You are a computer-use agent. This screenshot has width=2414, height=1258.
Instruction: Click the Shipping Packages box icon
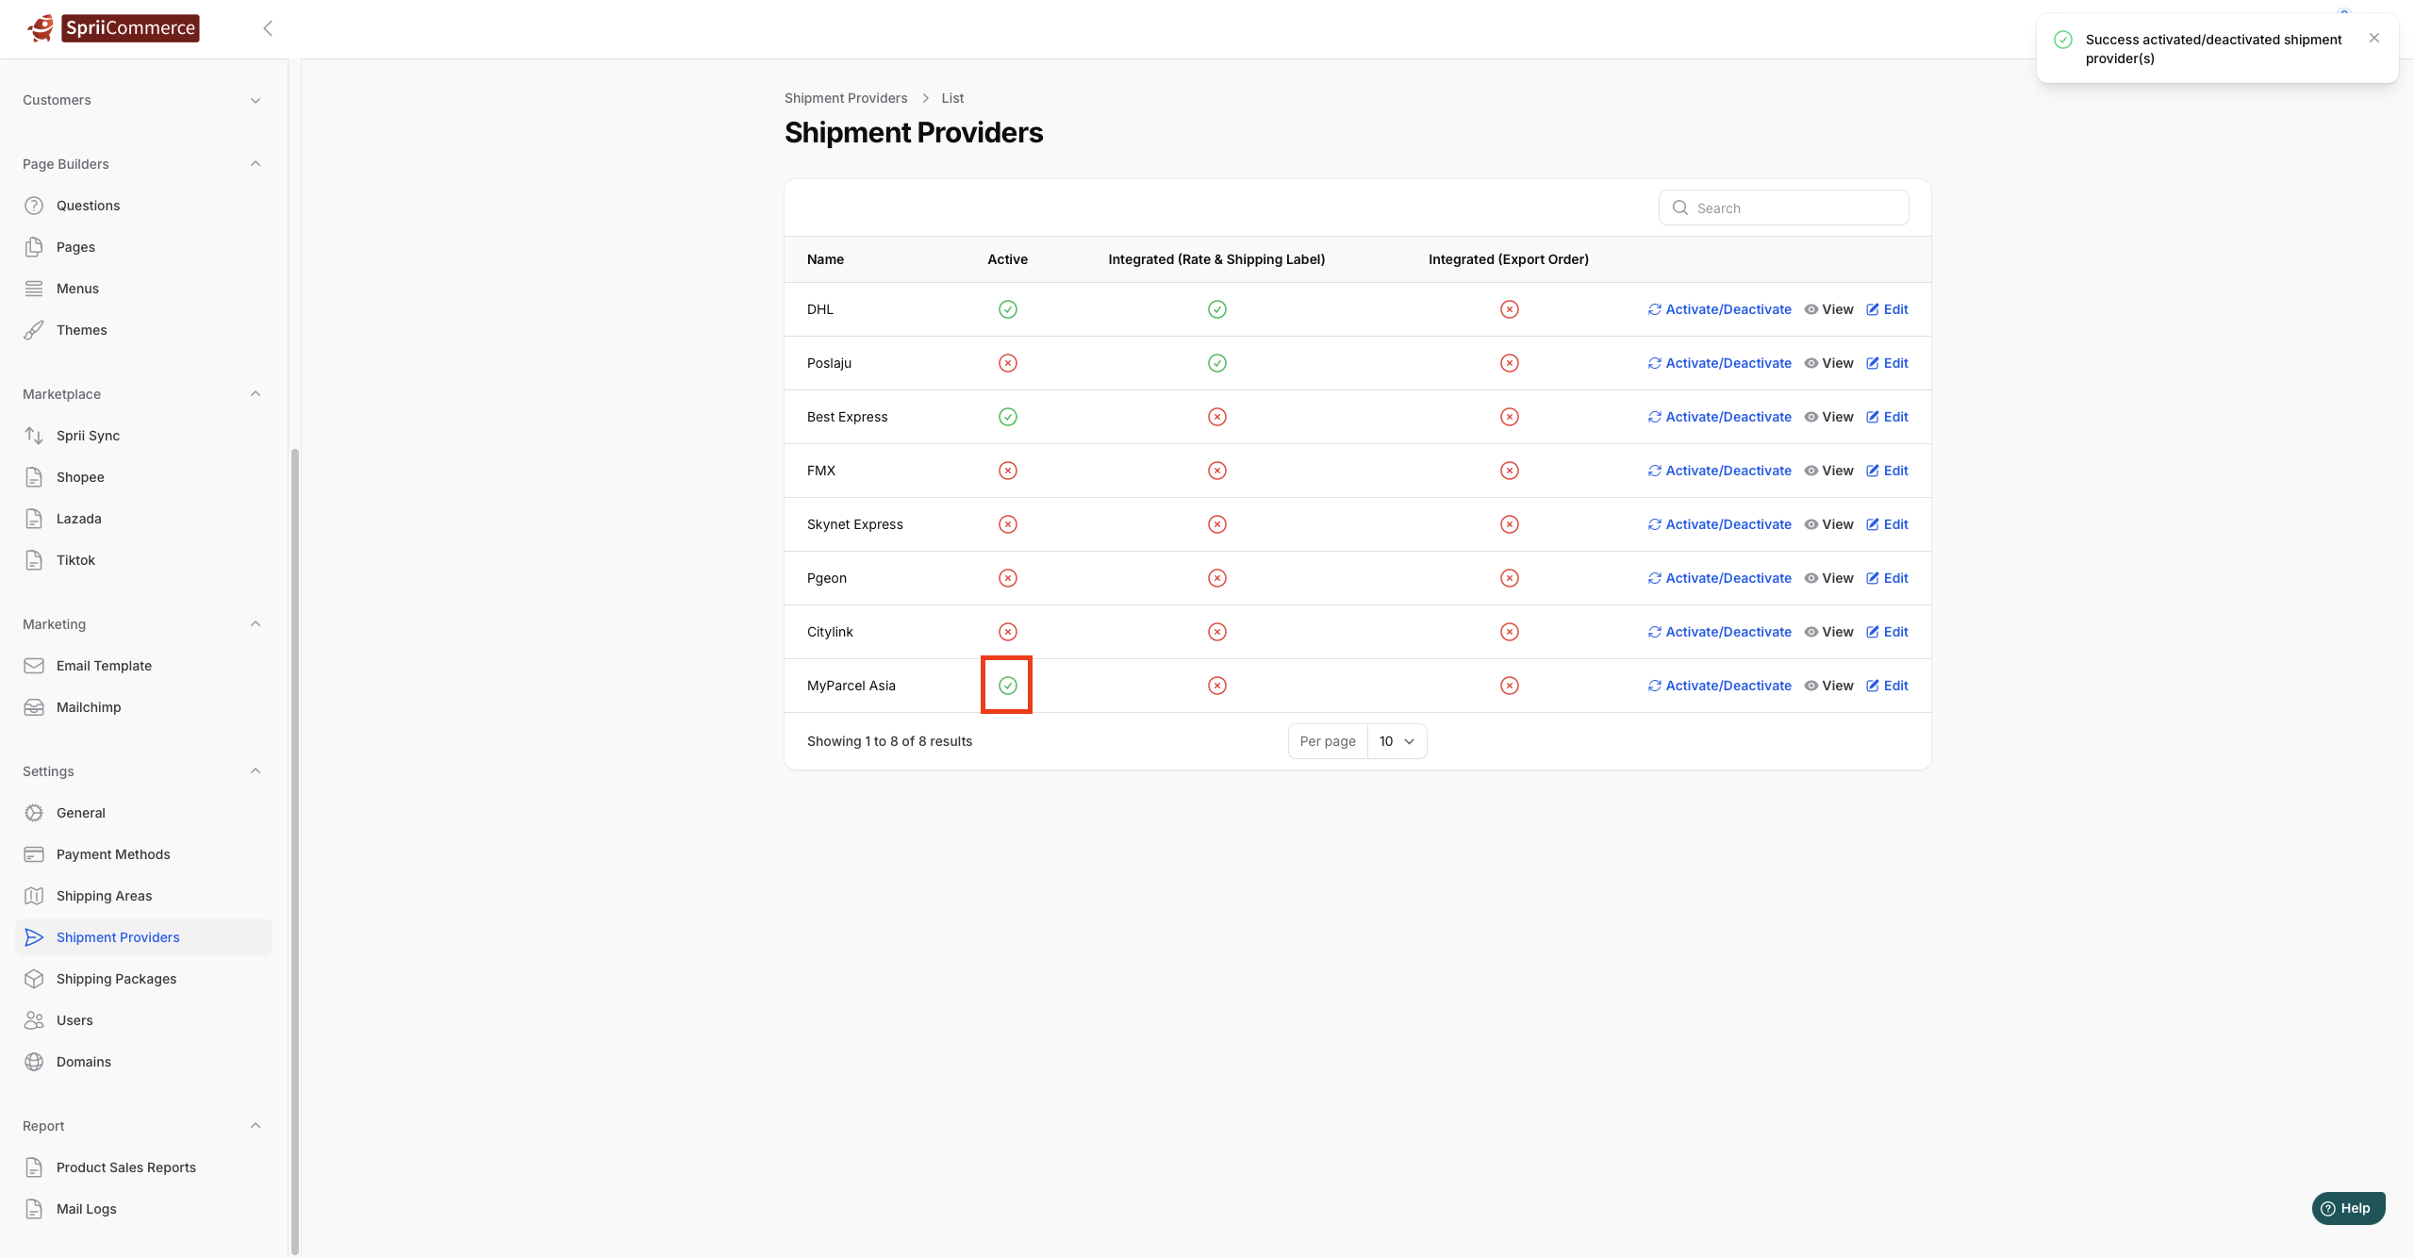(34, 979)
